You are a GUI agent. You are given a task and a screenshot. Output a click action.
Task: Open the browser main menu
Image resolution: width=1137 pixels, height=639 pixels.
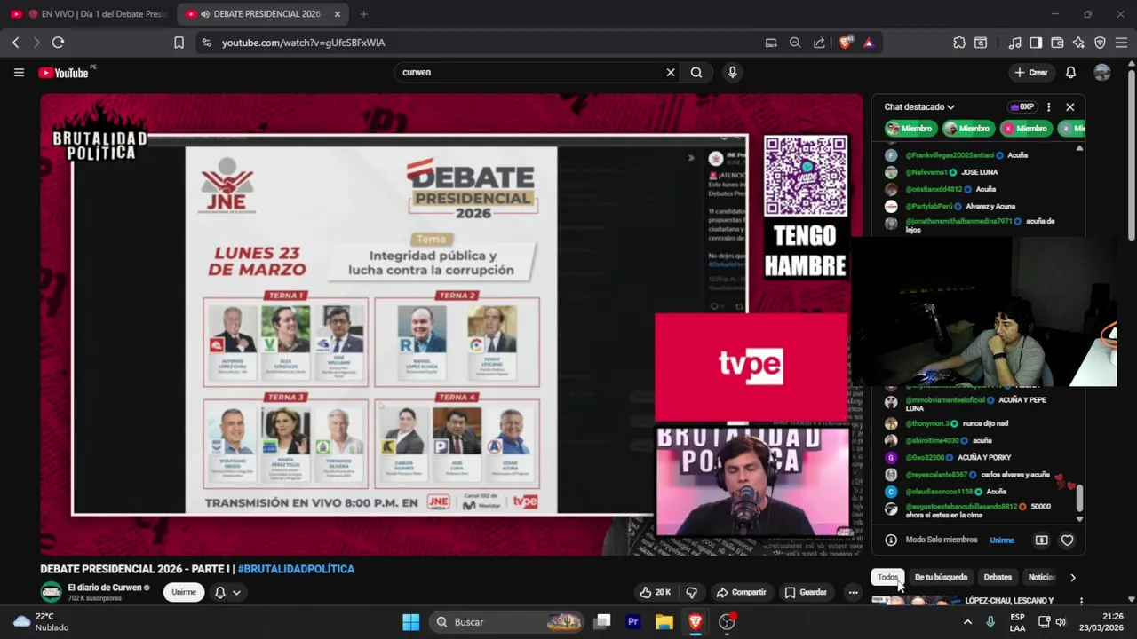tap(1121, 43)
